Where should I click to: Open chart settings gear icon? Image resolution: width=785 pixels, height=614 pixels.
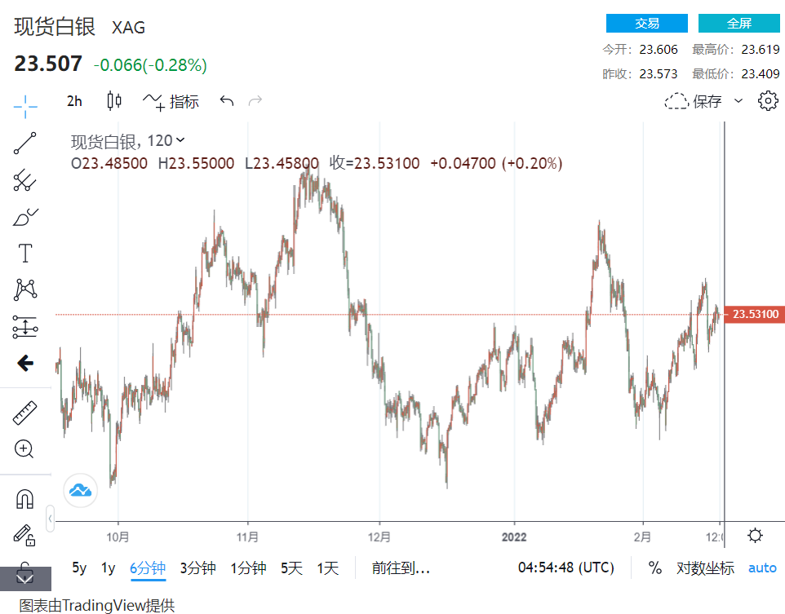tap(767, 101)
